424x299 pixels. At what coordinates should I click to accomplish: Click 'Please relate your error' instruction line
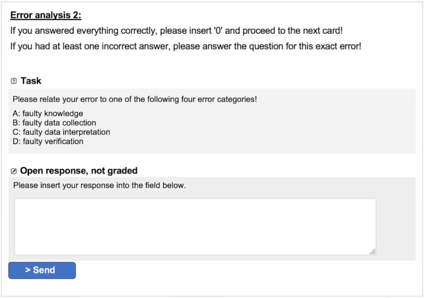[135, 99]
